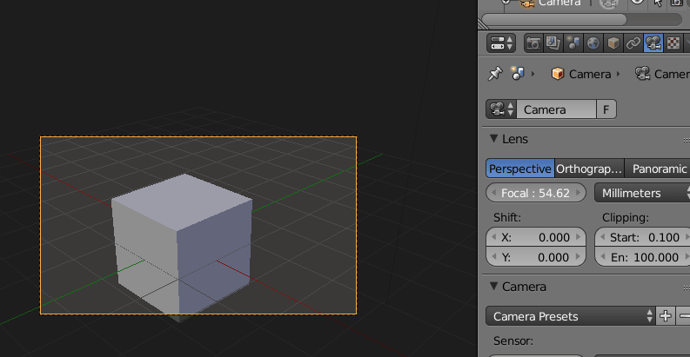
Task: Select Perspective lens type
Action: pyautogui.click(x=519, y=169)
